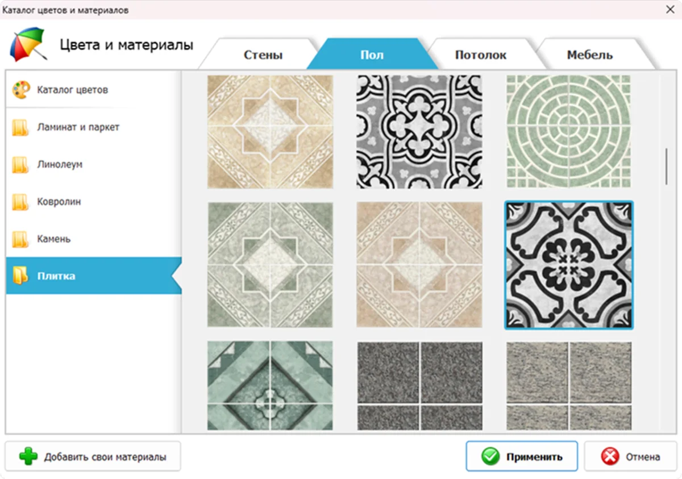Viewport: 682px width, 479px height.
Task: Close the Каталог цветов и материалов window
Action: 669,10
